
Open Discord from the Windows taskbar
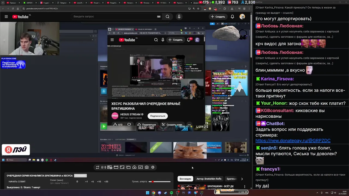coord(160,193)
